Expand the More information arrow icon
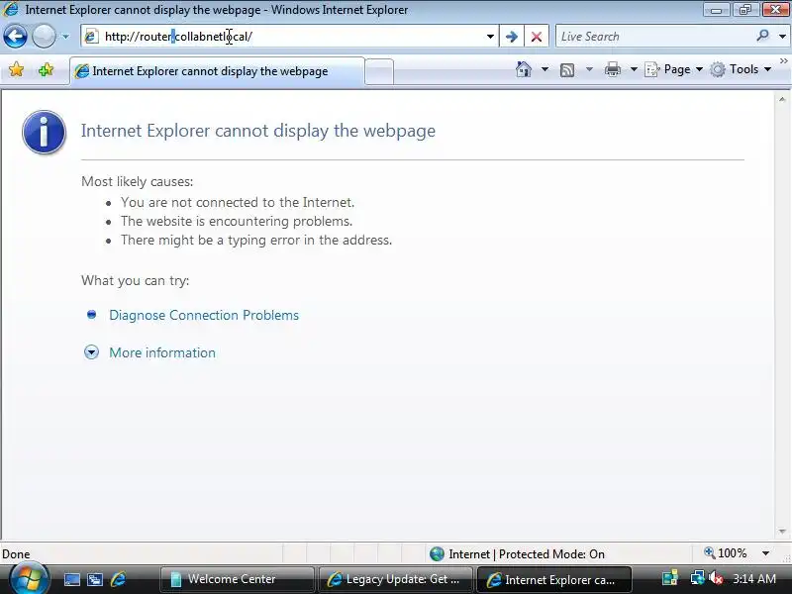This screenshot has width=792, height=594. (91, 352)
